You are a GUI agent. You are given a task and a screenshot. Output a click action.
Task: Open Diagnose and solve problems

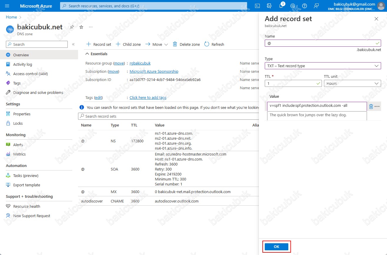pyautogui.click(x=39, y=92)
